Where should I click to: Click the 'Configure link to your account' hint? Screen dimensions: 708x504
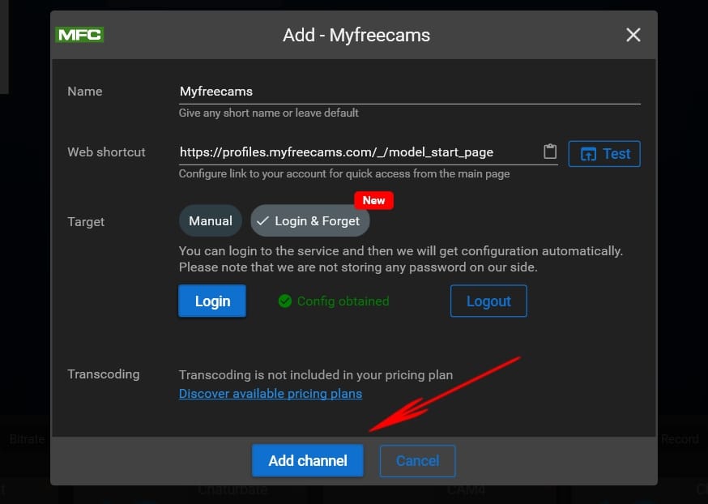pos(344,174)
